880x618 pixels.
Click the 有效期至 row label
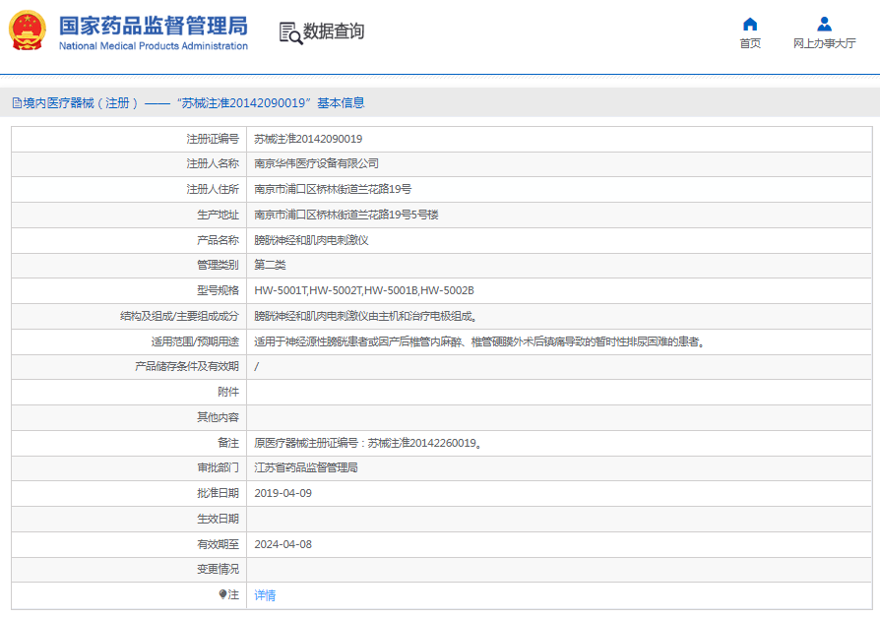tap(218, 544)
